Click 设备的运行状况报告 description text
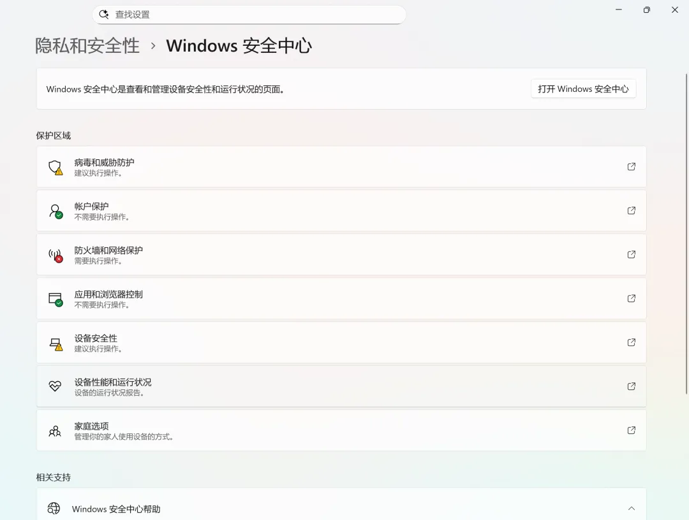 (x=110, y=393)
